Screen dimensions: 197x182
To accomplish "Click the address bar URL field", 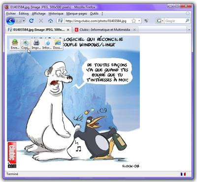I will pos(98,21).
